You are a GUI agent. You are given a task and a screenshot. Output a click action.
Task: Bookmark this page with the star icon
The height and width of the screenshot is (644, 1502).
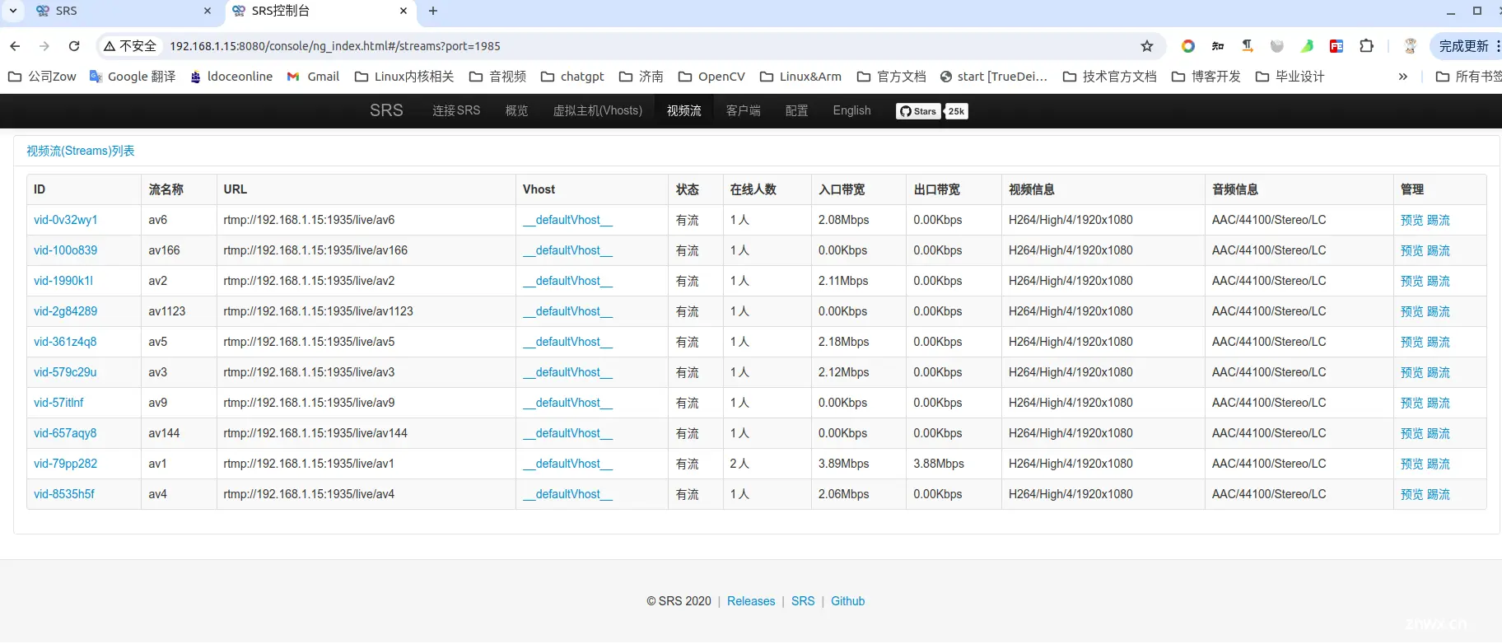point(1147,46)
